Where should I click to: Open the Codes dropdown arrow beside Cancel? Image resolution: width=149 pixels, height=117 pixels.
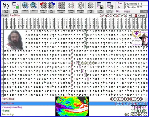click(130, 16)
